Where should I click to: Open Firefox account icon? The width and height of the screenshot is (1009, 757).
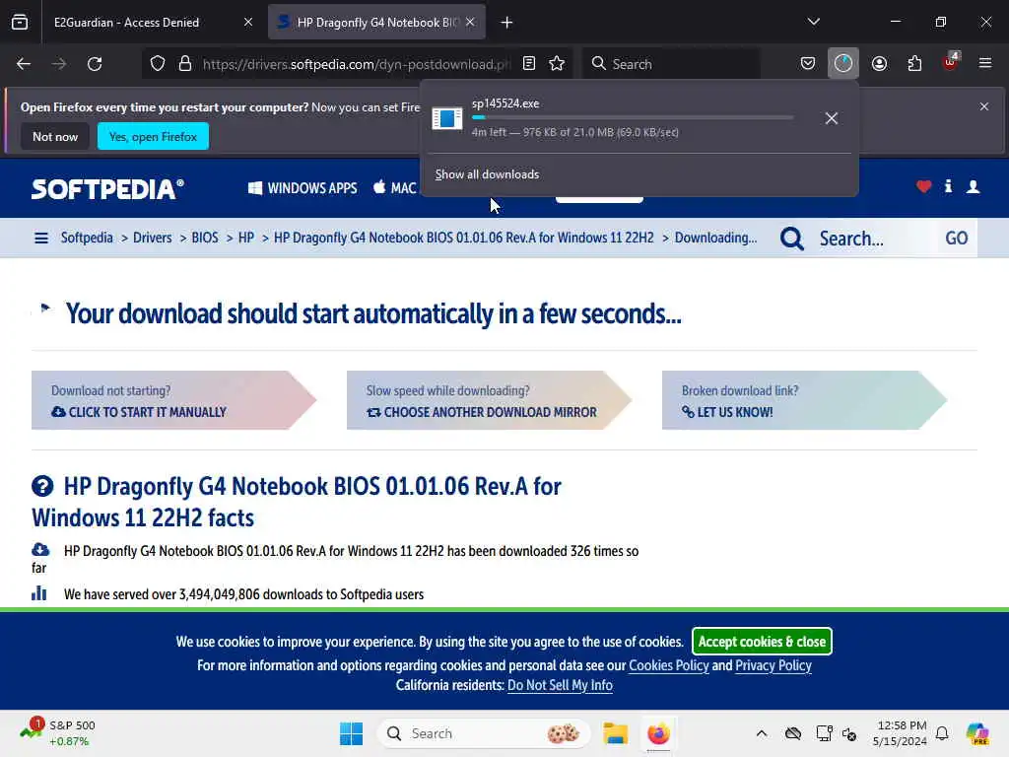coord(879,64)
